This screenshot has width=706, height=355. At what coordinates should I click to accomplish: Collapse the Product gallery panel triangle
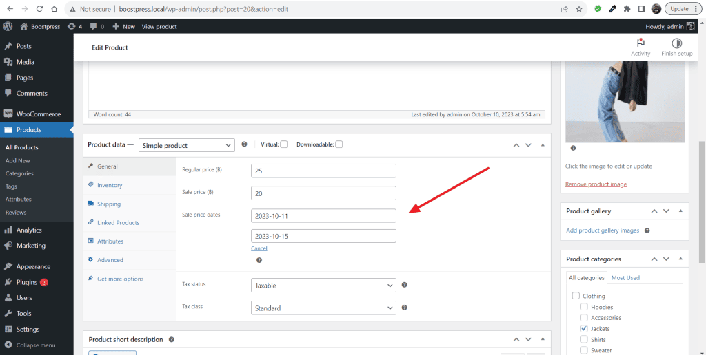click(680, 211)
